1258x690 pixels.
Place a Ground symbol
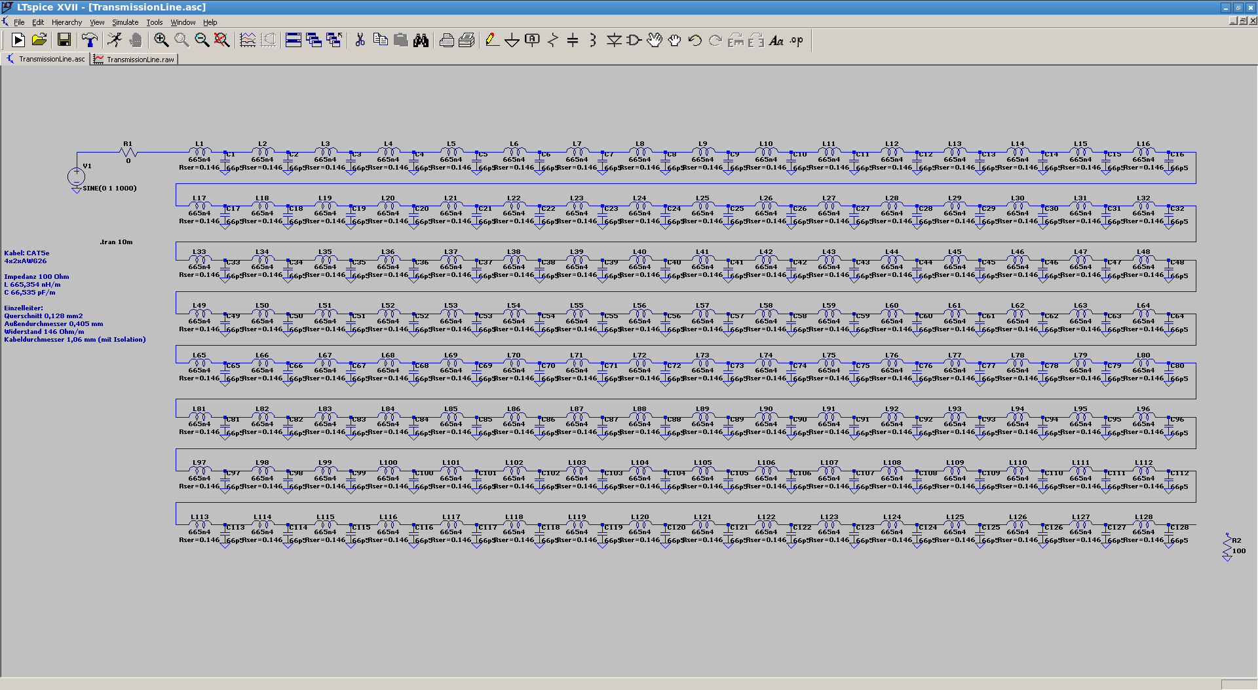(x=512, y=41)
